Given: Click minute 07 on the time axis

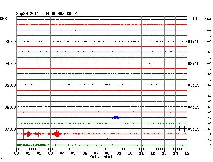Looking at the screenshot, I should (96, 153).
